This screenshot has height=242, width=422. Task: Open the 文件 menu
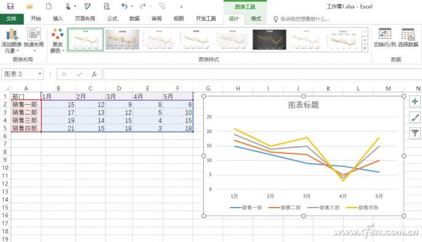[x=12, y=18]
